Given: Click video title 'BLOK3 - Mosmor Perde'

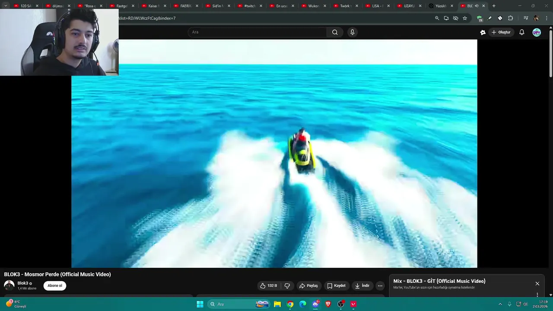Looking at the screenshot, I should coord(57,274).
